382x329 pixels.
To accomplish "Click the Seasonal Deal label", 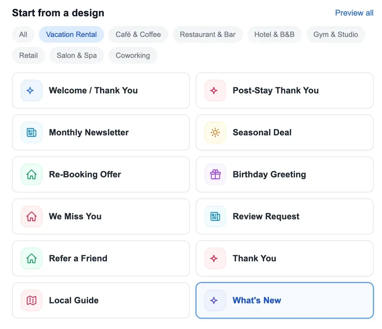I will (x=262, y=132).
